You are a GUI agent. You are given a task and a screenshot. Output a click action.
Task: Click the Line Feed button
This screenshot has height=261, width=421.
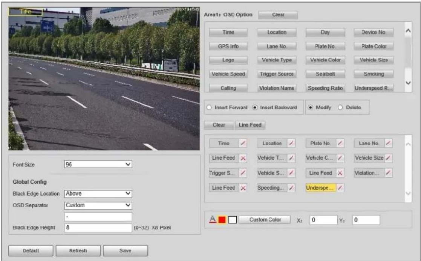[250, 125]
